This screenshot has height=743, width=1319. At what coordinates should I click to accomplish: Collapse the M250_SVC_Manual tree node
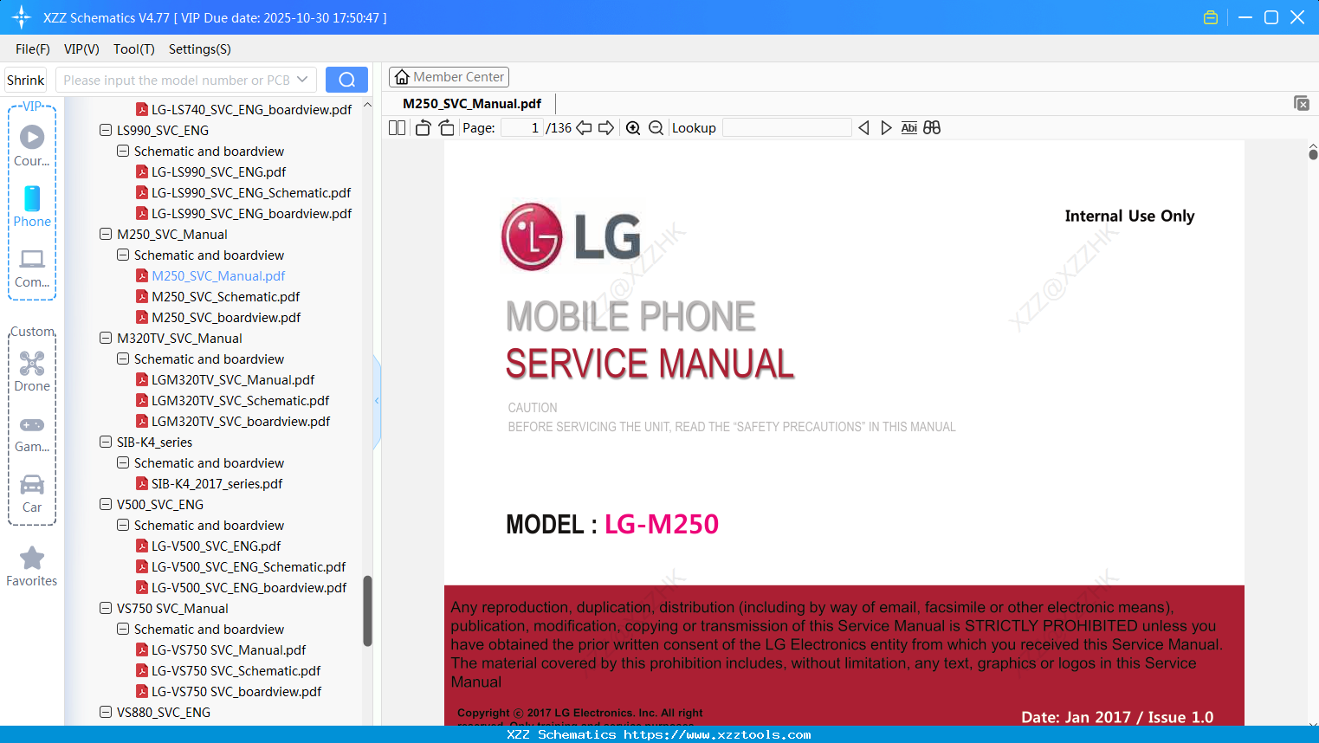105,234
